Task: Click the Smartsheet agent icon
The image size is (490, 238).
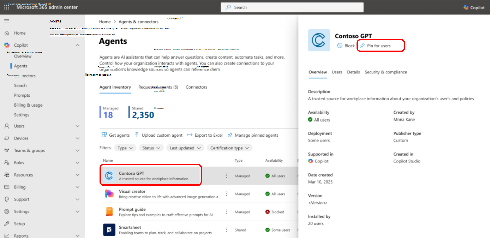Action: click(109, 230)
